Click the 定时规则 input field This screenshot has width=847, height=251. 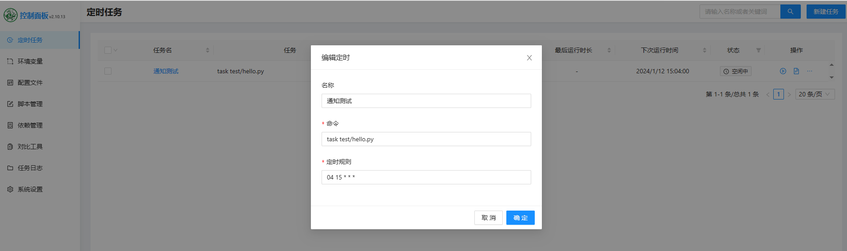click(x=426, y=177)
